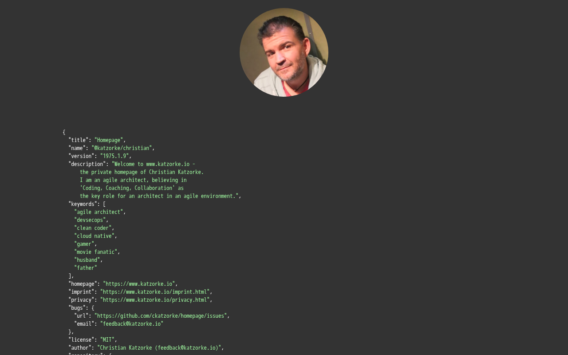Click the feedback@katzorke.io bugs email
Screen dimensions: 568x355
pyautogui.click(x=132, y=324)
